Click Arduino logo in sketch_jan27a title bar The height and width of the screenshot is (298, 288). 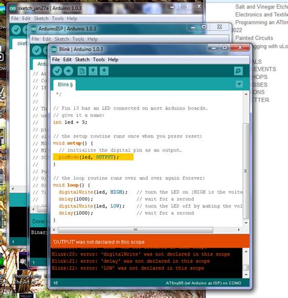coord(13,9)
